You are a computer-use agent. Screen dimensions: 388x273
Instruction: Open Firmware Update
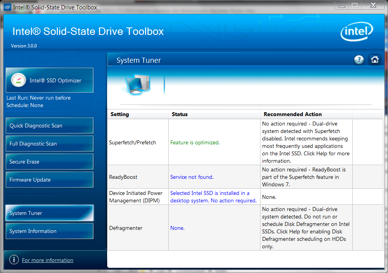pyautogui.click(x=49, y=180)
